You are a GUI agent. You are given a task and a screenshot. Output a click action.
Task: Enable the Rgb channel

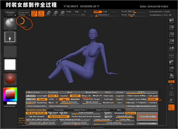click(77, 12)
